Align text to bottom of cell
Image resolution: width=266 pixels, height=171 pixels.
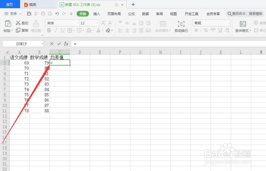(x=134, y=23)
